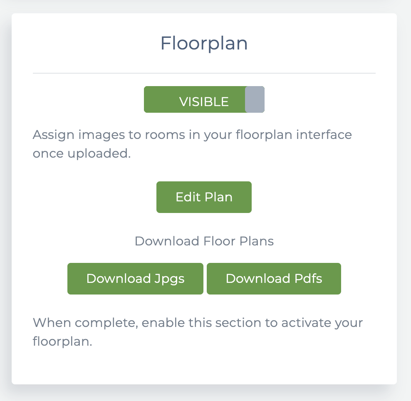This screenshot has height=401, width=411.
Task: Click the gray knob on the visibility switch
Action: (255, 99)
